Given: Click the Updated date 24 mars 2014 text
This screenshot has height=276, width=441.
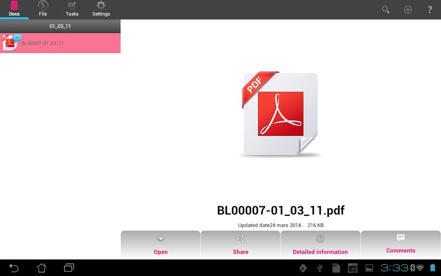Looking at the screenshot, I should [270, 225].
